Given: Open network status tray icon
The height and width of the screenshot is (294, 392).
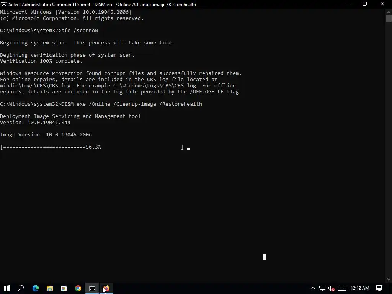Looking at the screenshot, I should click(322, 288).
